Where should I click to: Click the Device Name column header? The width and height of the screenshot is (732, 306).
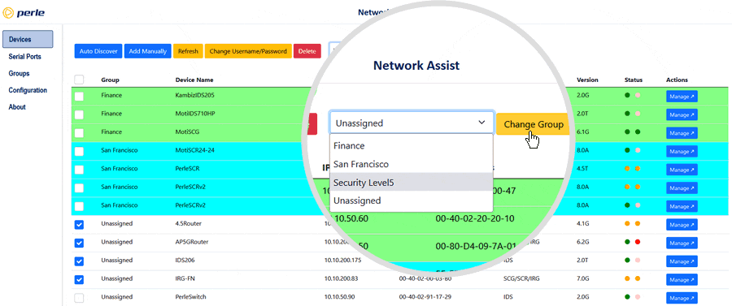pos(194,80)
